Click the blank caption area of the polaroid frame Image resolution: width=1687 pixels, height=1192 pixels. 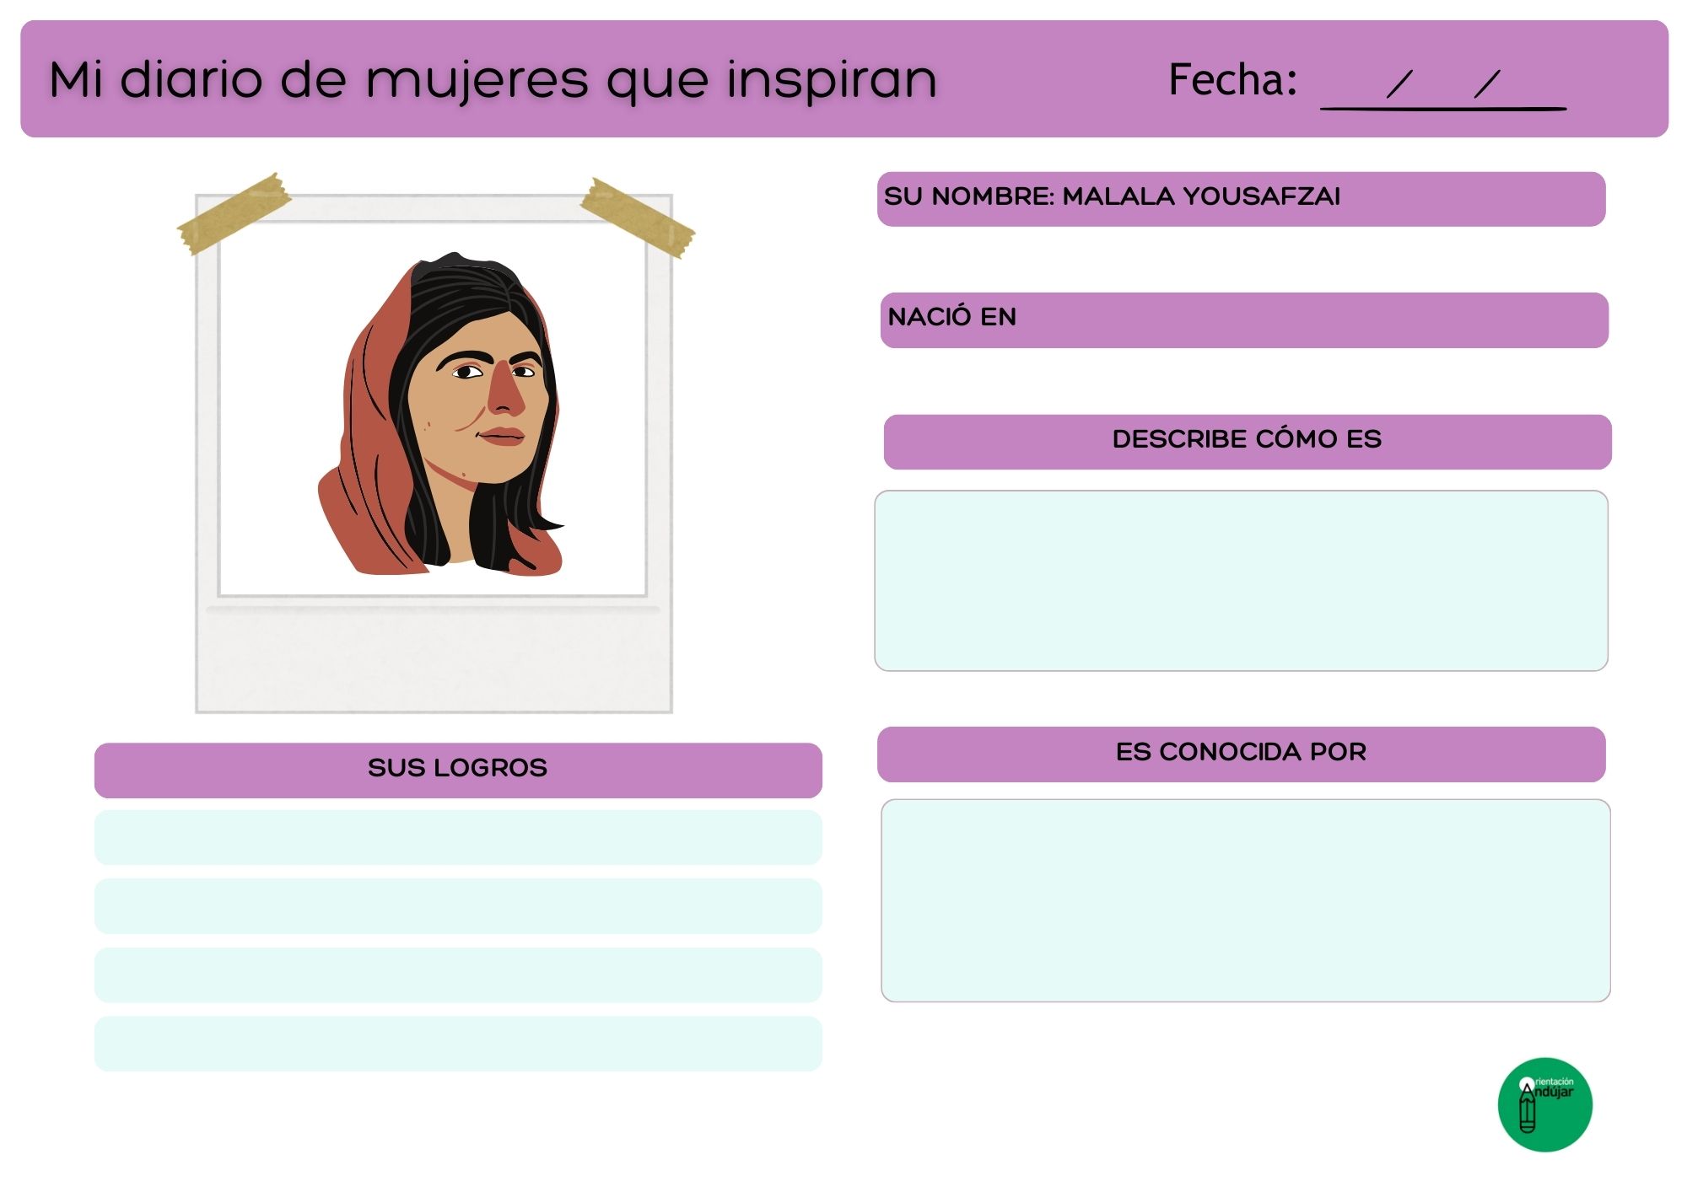click(434, 662)
